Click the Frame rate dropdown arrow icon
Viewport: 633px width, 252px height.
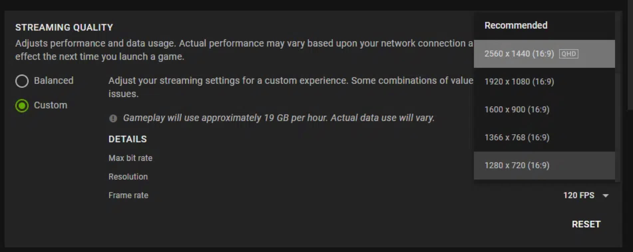point(606,195)
